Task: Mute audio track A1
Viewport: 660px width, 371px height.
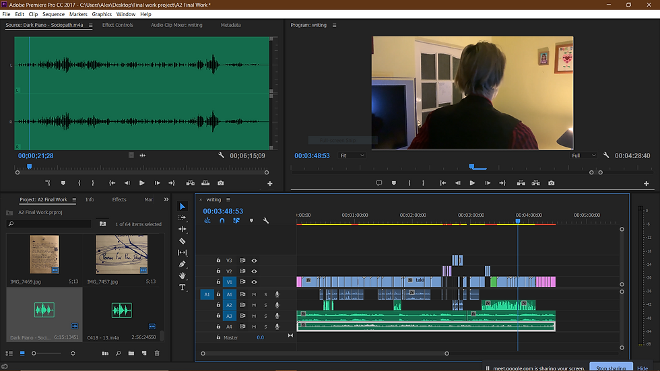Action: point(254,294)
